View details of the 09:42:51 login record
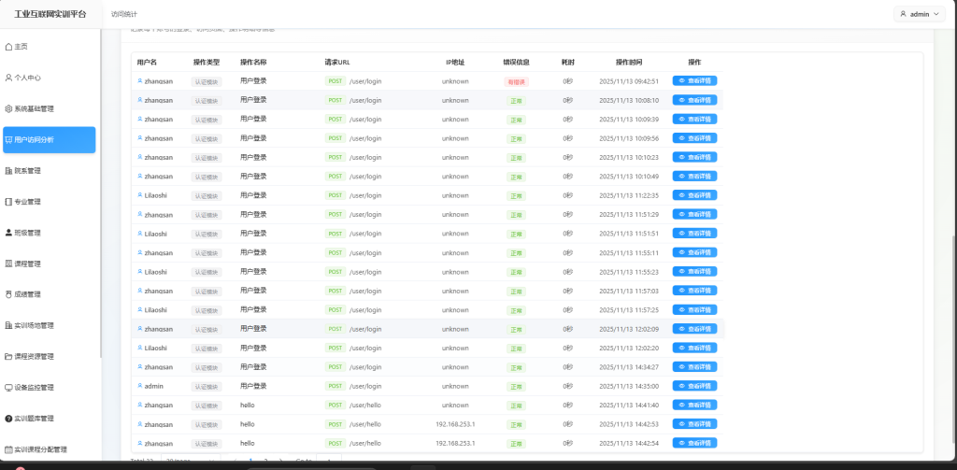The height and width of the screenshot is (470, 957). coord(694,81)
